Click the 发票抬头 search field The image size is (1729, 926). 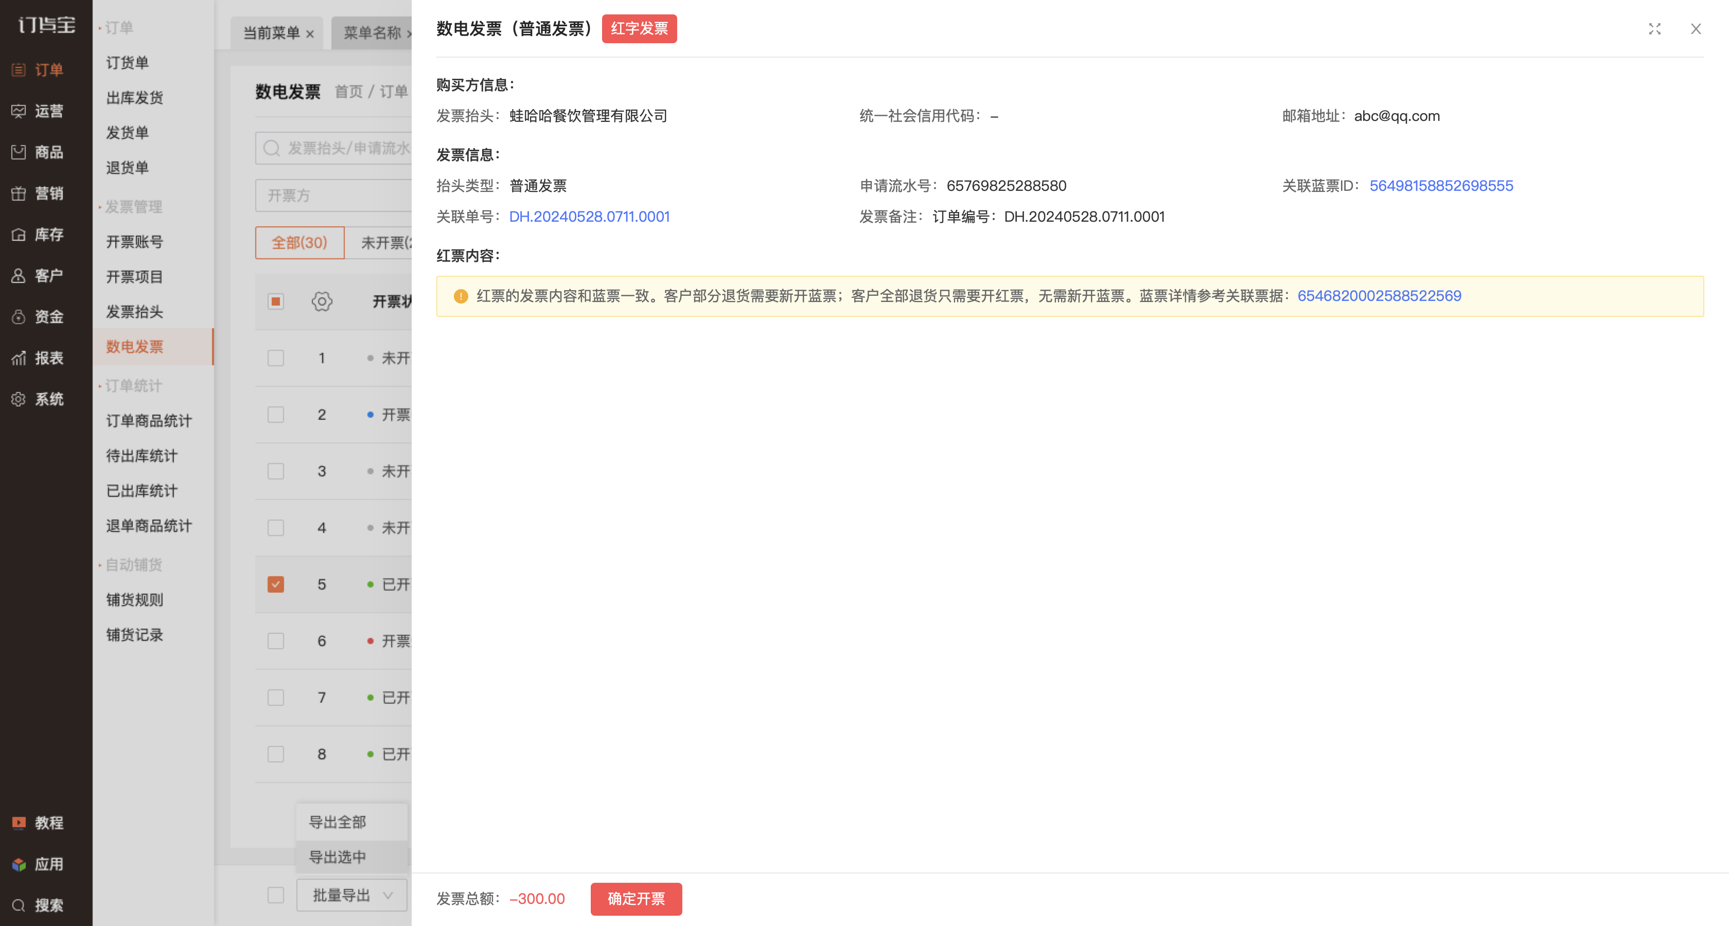pos(333,148)
